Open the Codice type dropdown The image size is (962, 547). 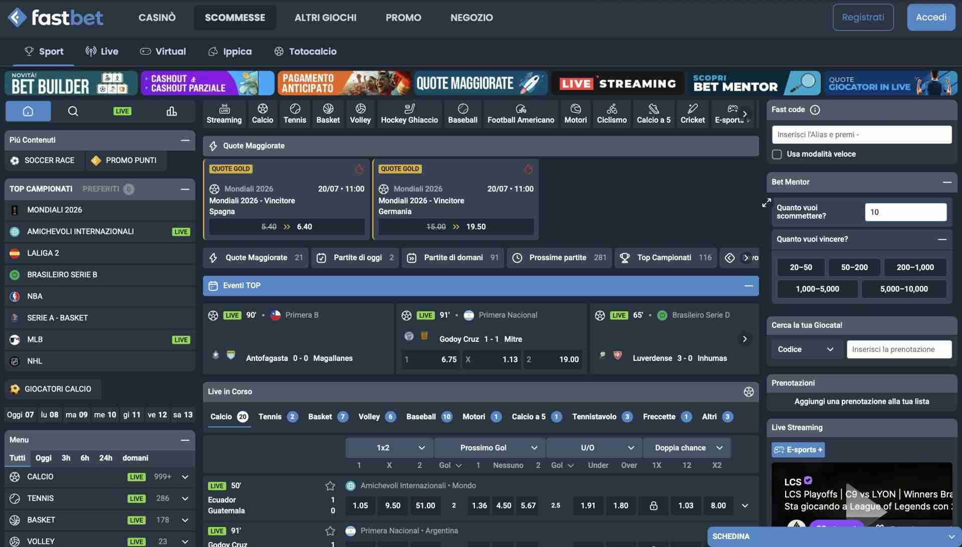pos(805,349)
